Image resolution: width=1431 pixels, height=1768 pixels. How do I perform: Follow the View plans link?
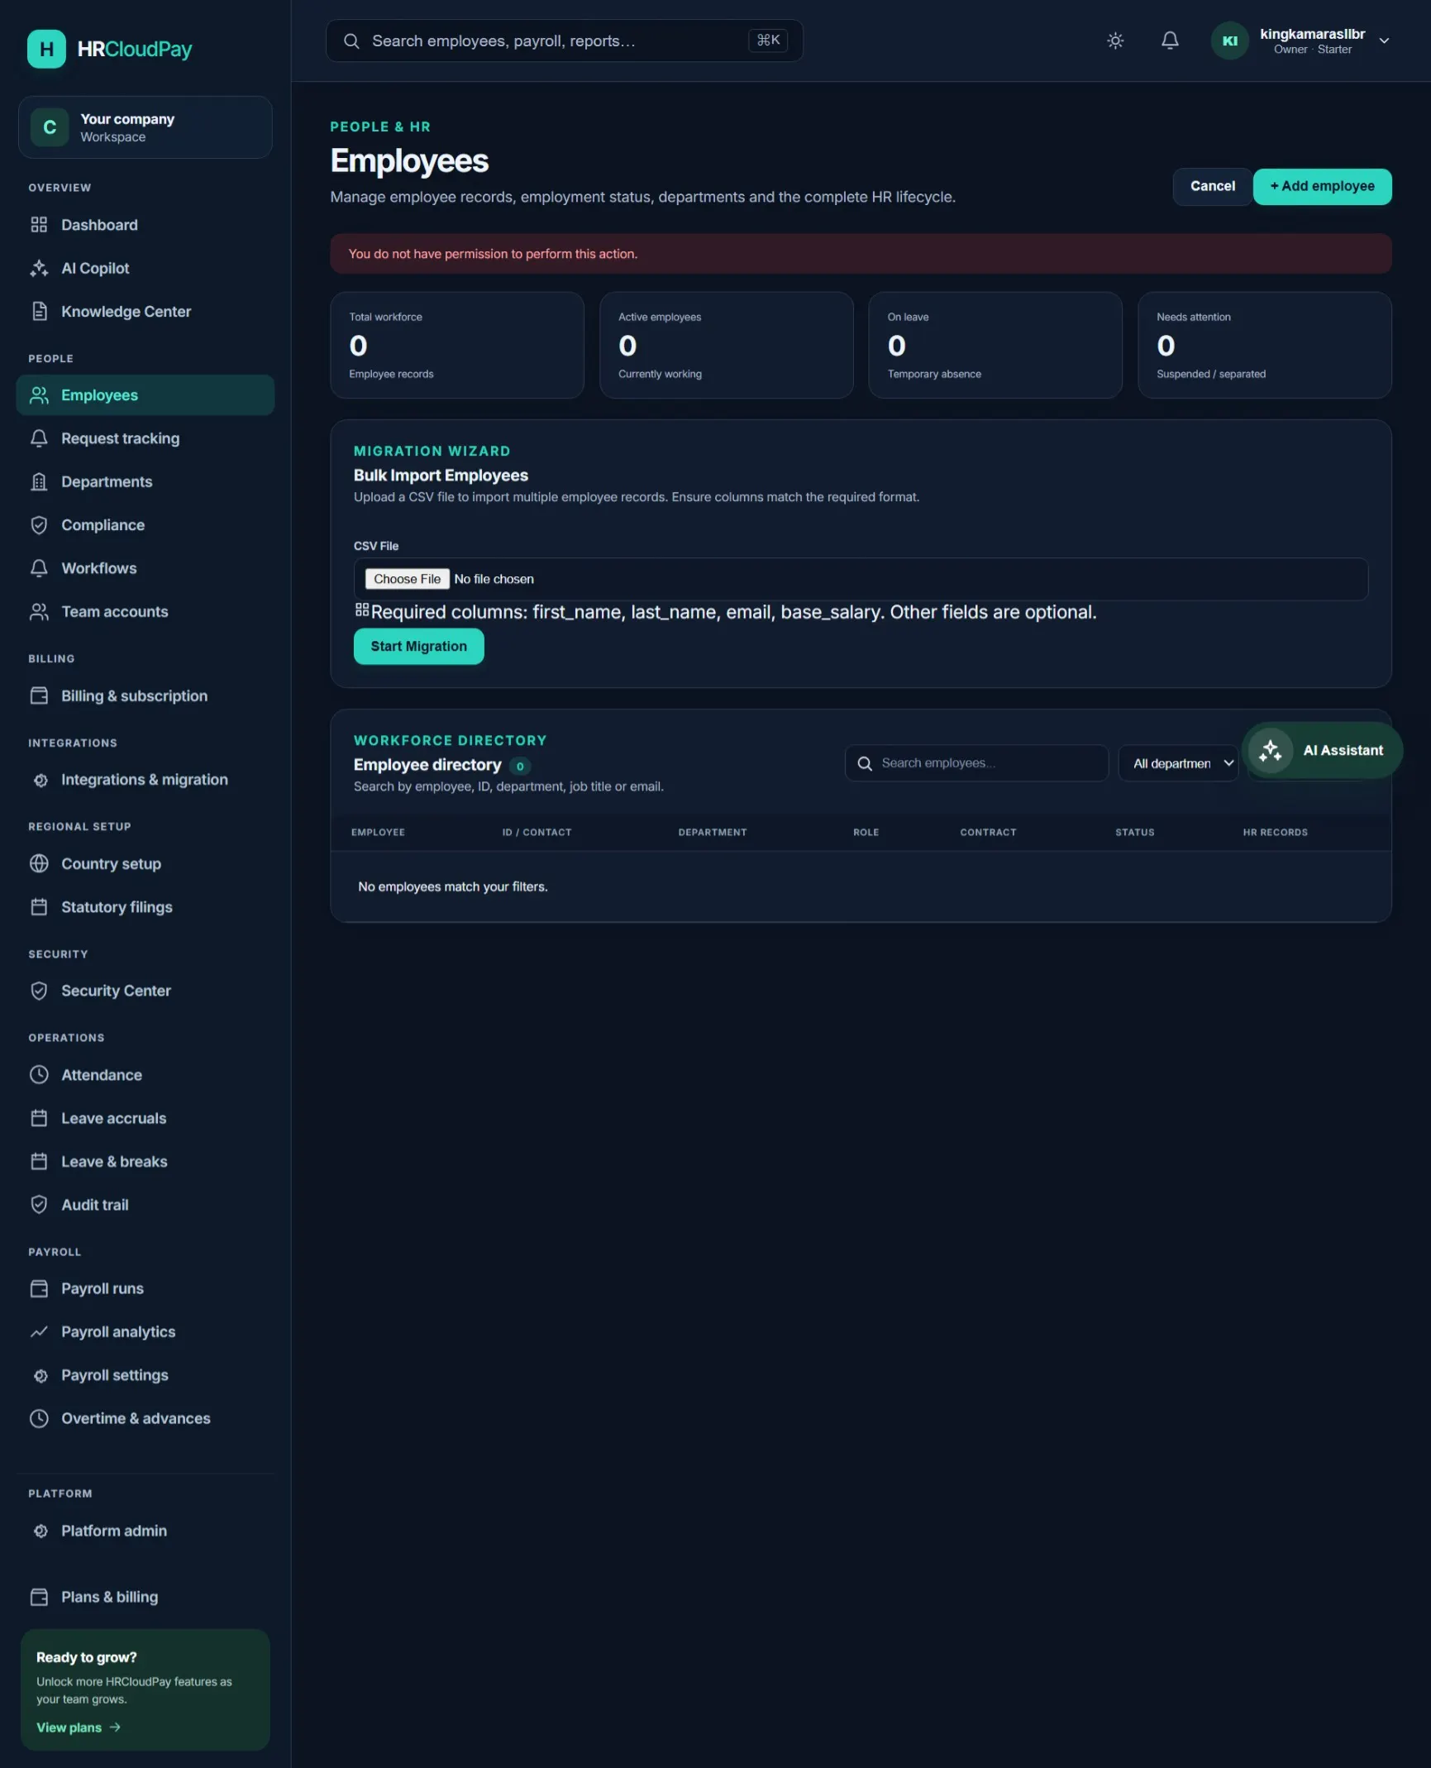[x=79, y=1727]
